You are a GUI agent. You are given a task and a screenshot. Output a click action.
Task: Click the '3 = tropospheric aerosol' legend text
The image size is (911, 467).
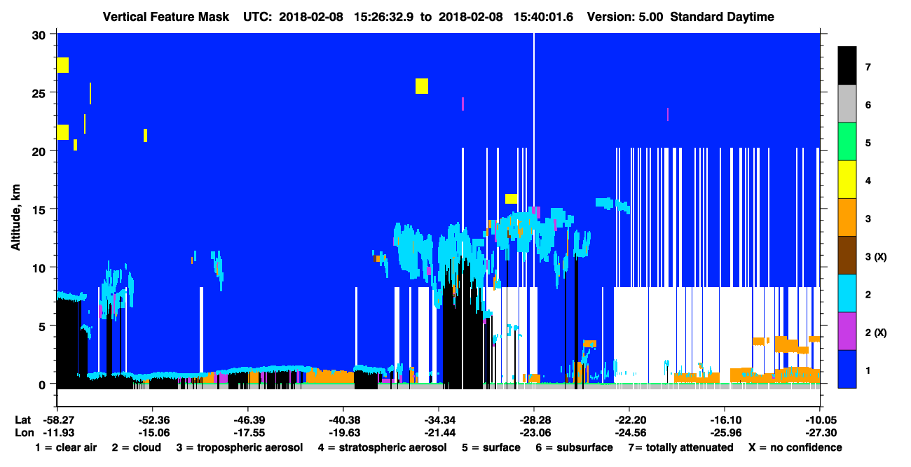240,447
